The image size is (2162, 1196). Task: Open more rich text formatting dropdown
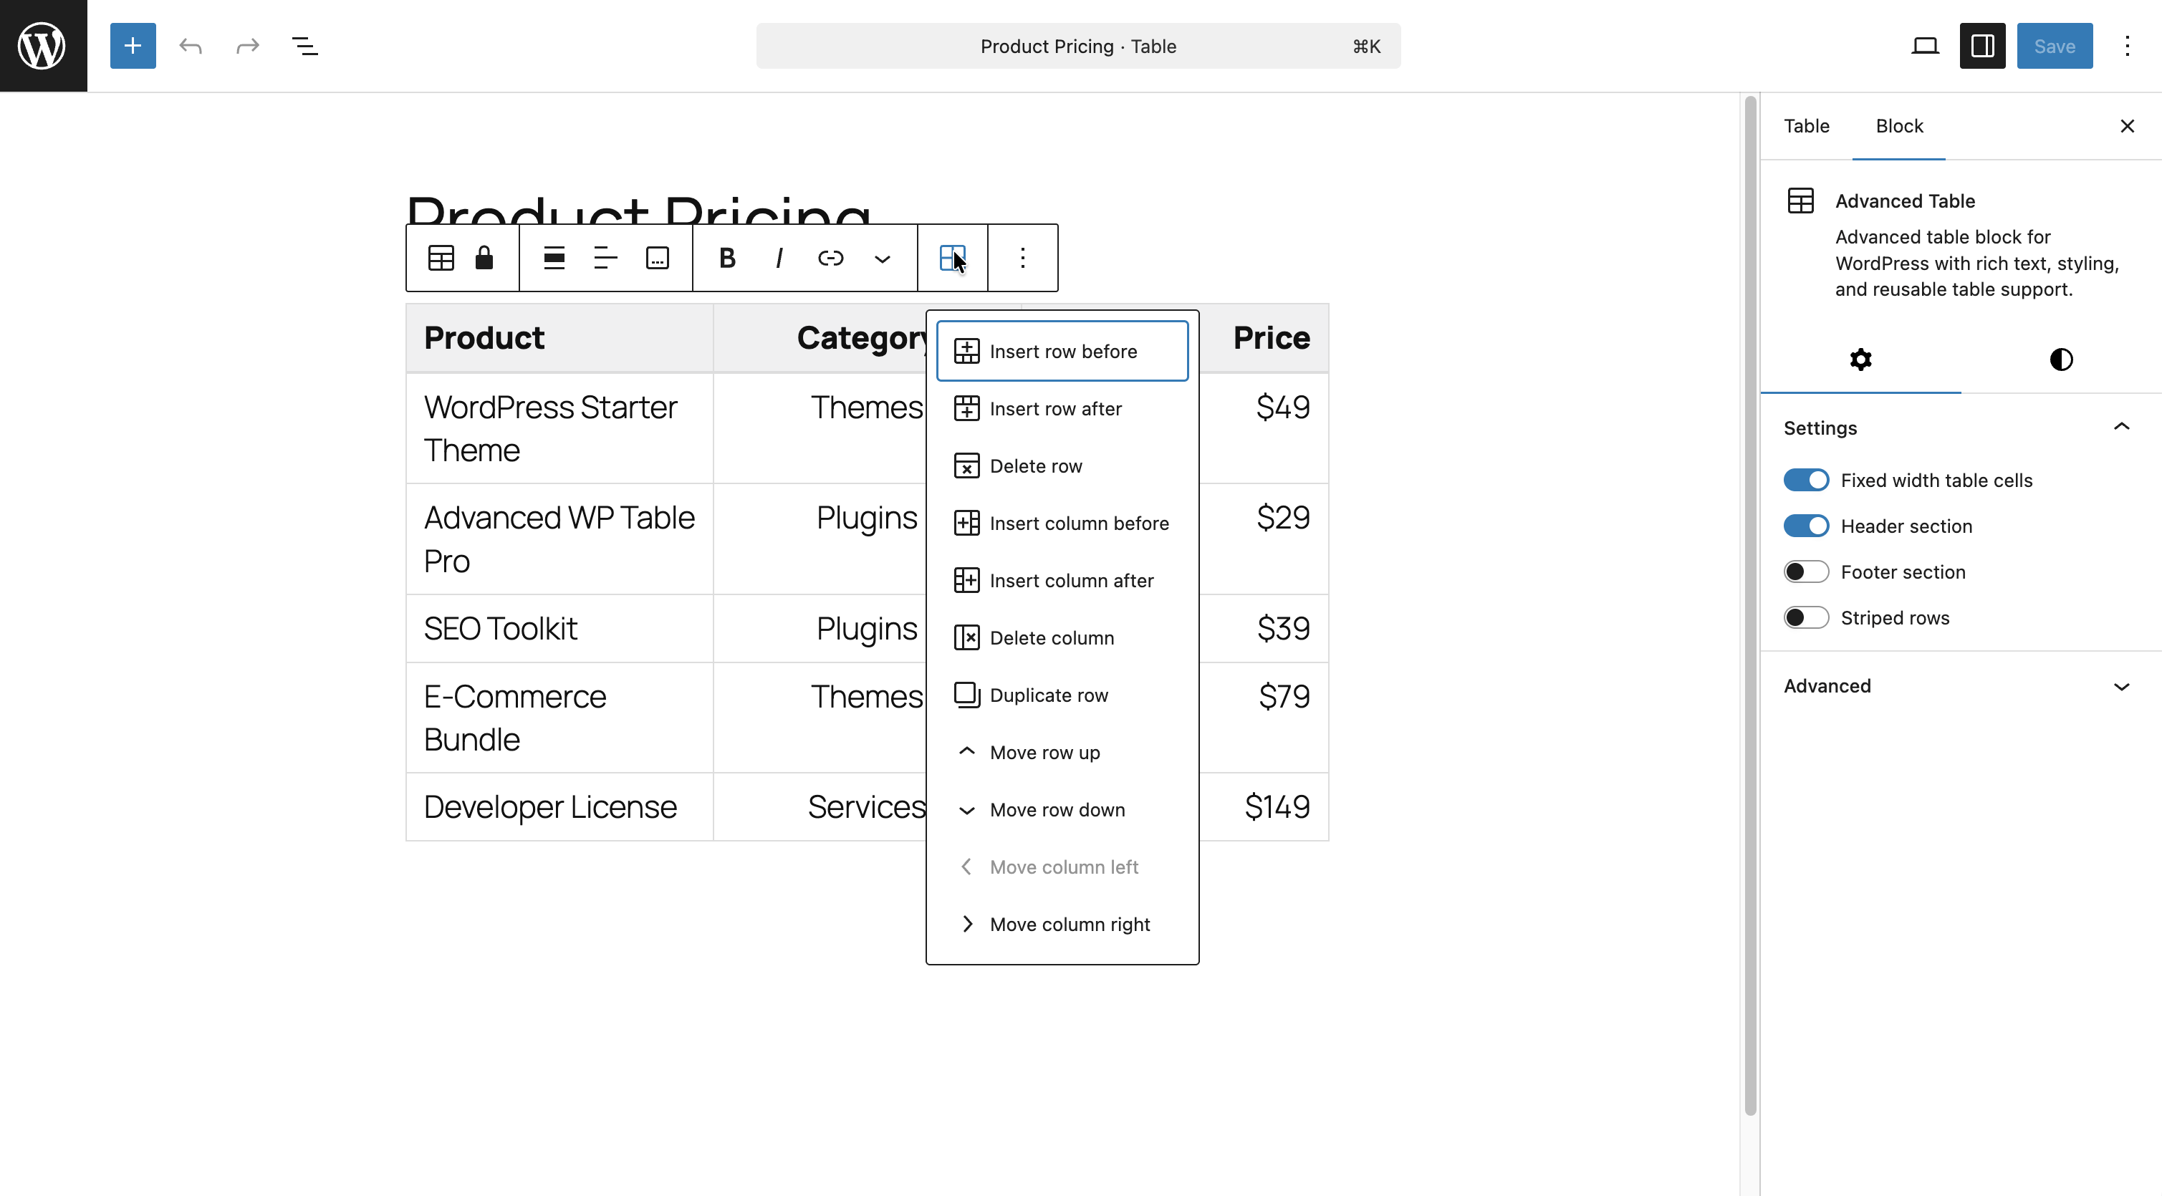(882, 258)
